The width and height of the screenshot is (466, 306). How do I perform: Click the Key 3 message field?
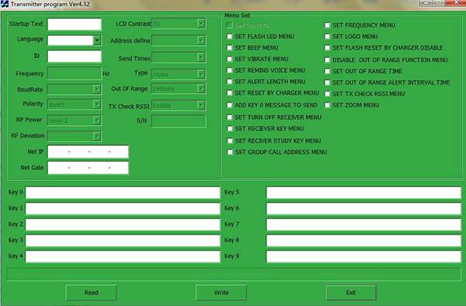click(x=123, y=241)
